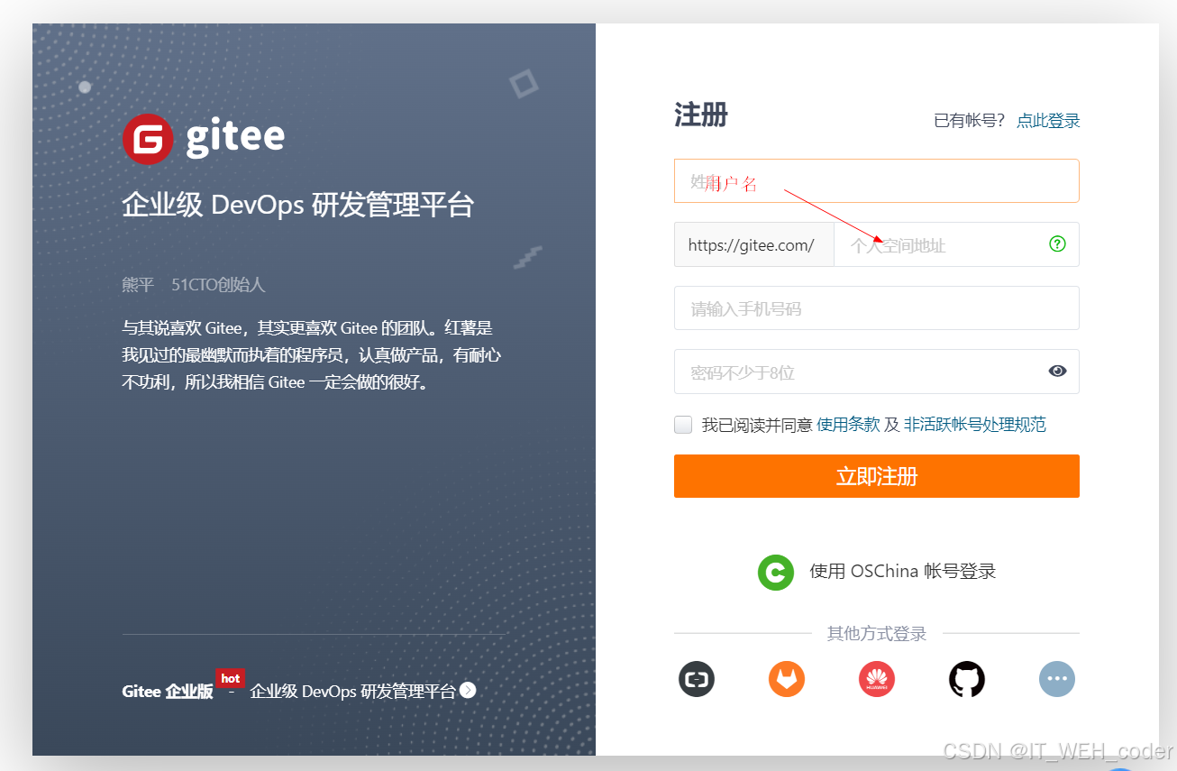Click the 注册 heading text
Image resolution: width=1177 pixels, height=771 pixels.
(701, 115)
